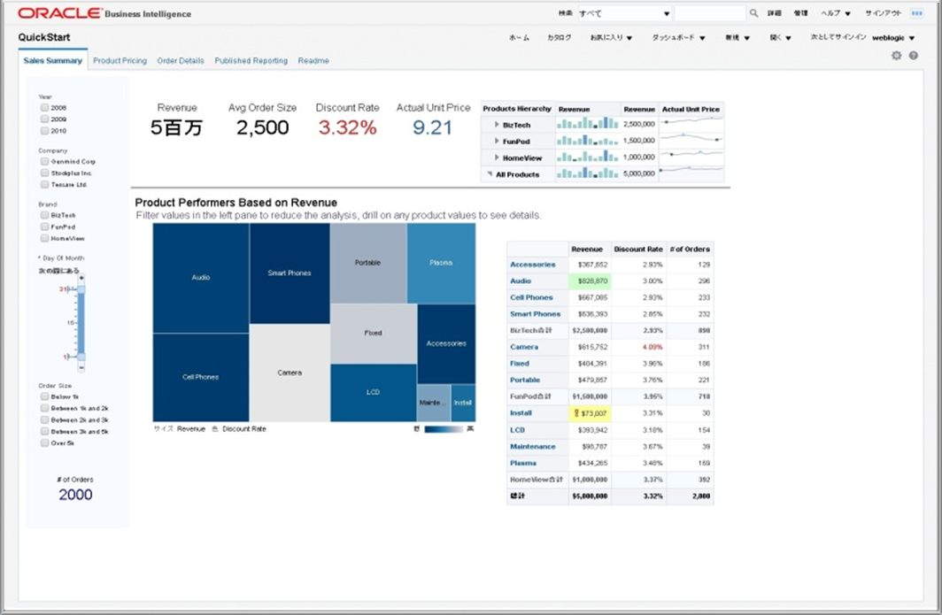Open the Camera link in the revenue table
Image resolution: width=942 pixels, height=615 pixels.
tap(524, 347)
